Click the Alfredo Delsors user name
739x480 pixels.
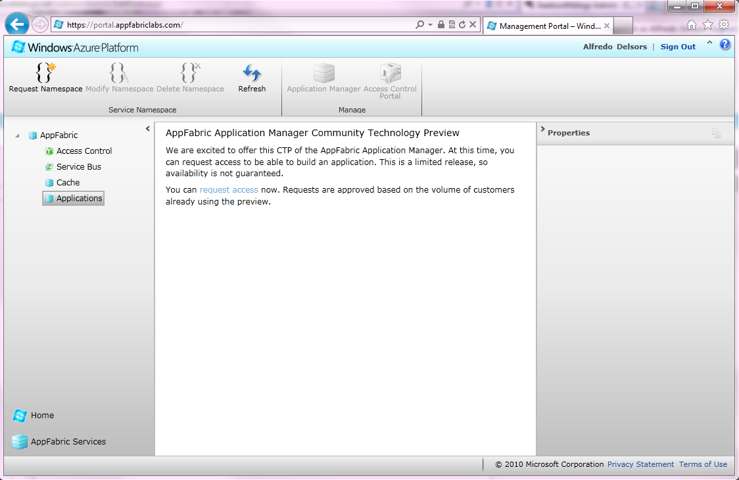click(x=615, y=47)
